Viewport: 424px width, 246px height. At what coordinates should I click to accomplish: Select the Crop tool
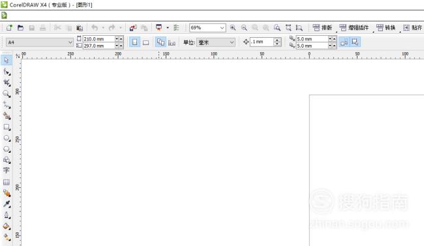coord(7,82)
